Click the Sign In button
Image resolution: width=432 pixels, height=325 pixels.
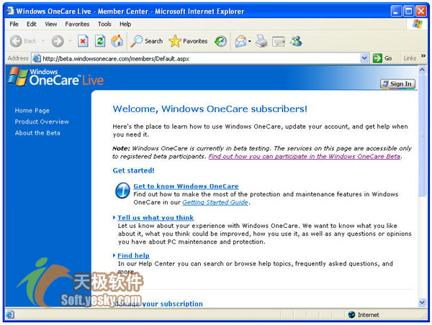point(397,84)
